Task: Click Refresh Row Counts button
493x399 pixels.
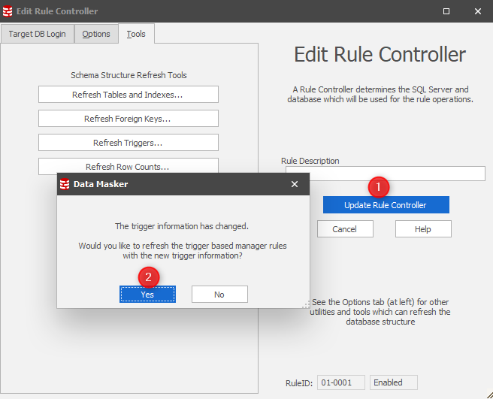Action: [128, 166]
